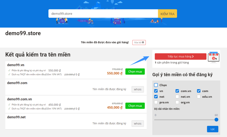Viewport: 227px width, 137px height.
Task: Check the org.vn option
Action: 177,102
